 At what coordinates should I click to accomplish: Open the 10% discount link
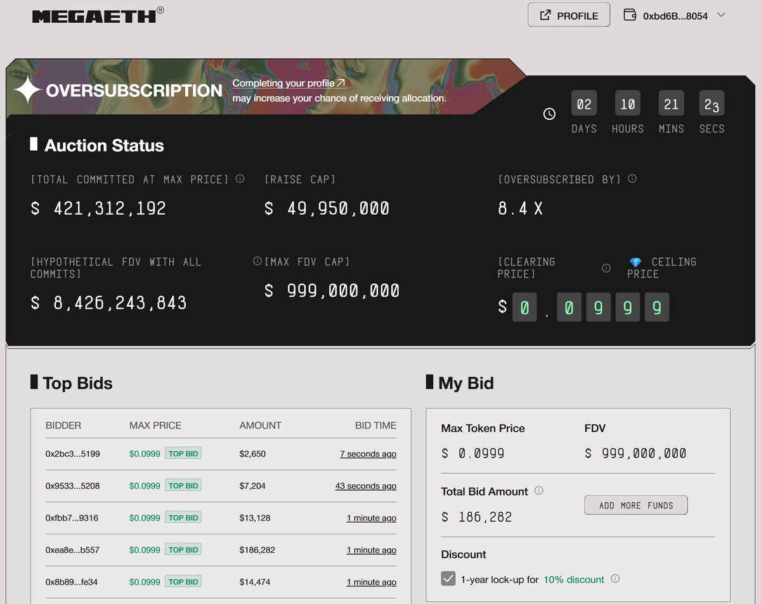(x=574, y=579)
